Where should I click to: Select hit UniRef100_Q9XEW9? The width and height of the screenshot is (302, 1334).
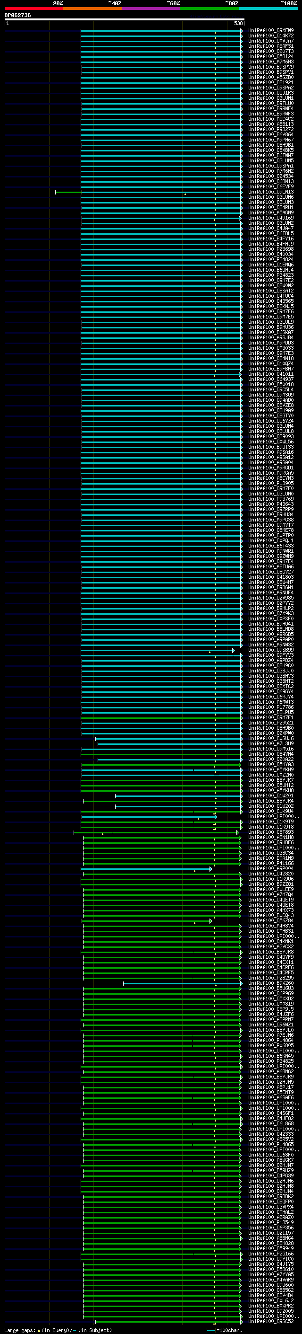point(271,31)
